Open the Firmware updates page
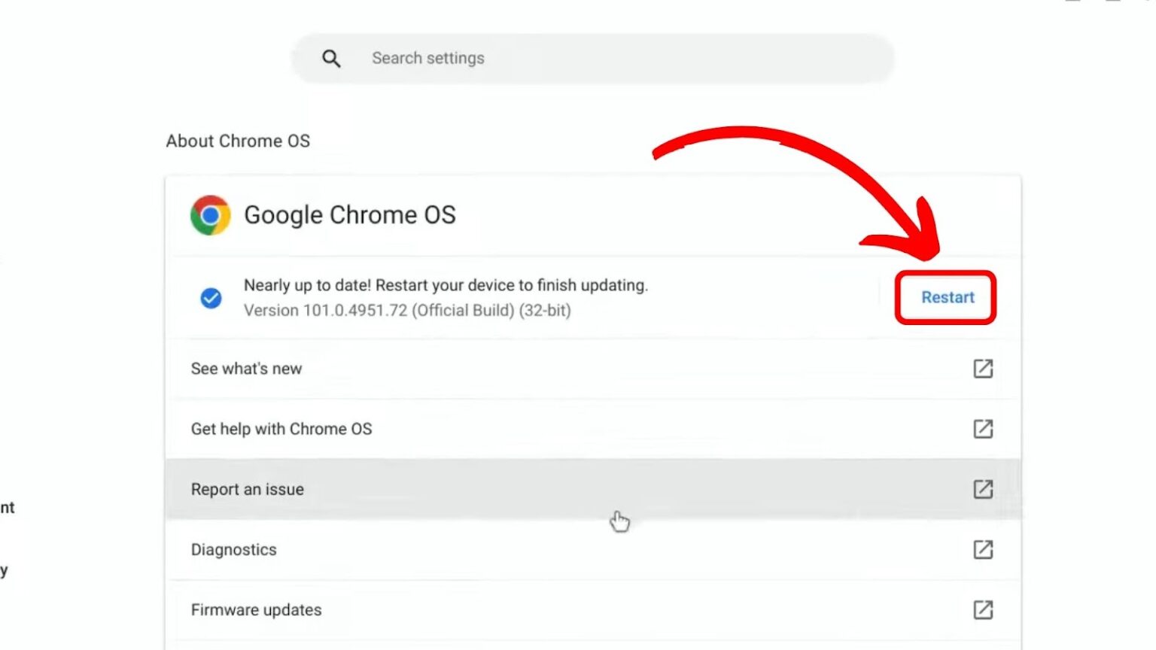 (x=256, y=610)
